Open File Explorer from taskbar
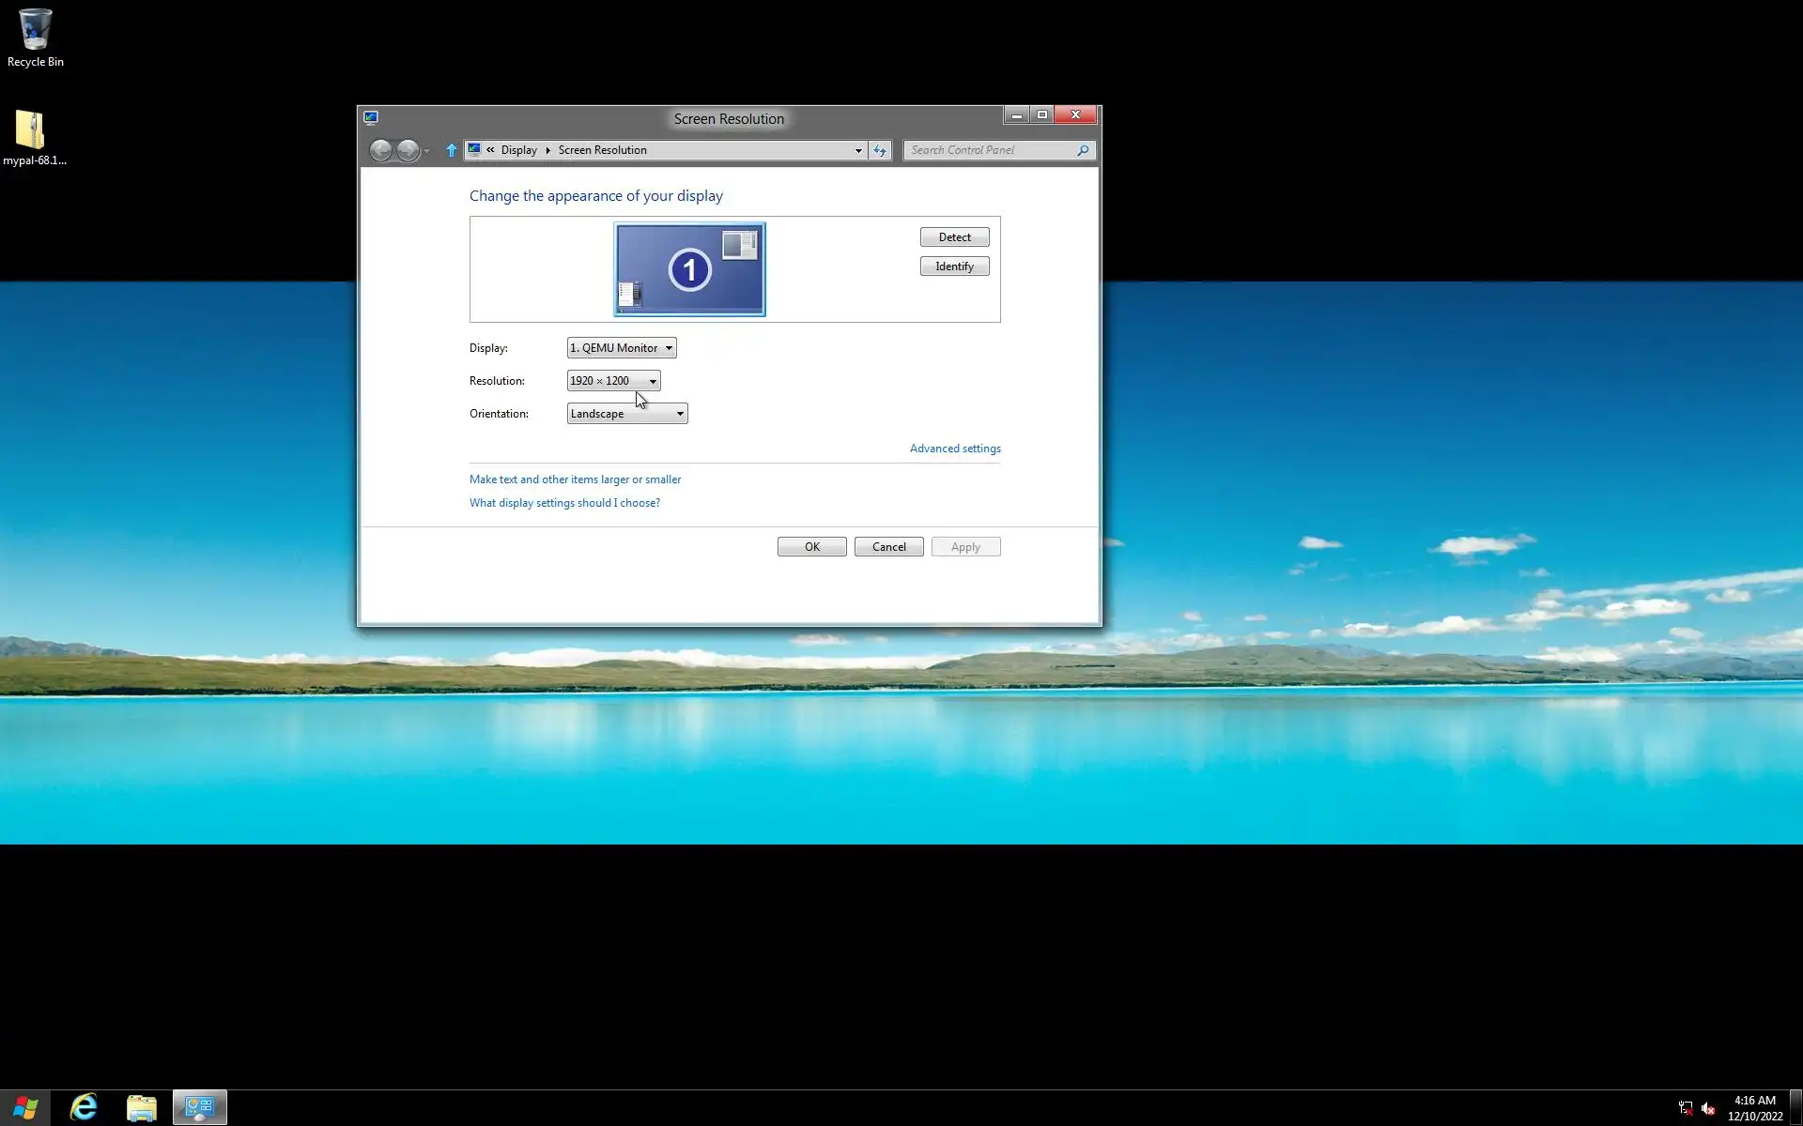 coord(142,1107)
